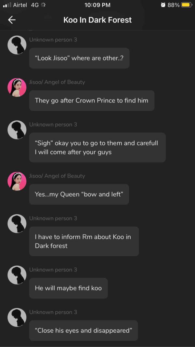Tap the 'Sigh okay you to go' bubble
This screenshot has width=195, height=347.
coord(97,147)
